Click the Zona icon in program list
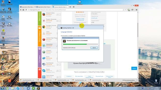Screen dimensions: 161x90 coord(44,58)
